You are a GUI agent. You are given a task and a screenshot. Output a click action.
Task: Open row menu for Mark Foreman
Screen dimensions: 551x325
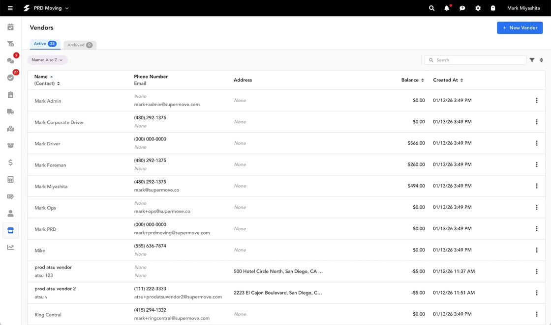pos(537,164)
